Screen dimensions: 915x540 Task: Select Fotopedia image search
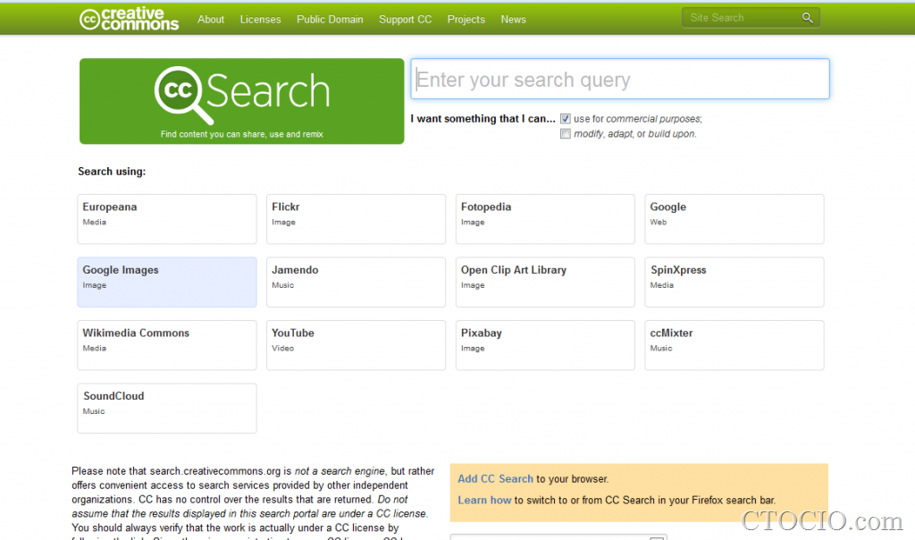[x=545, y=219]
